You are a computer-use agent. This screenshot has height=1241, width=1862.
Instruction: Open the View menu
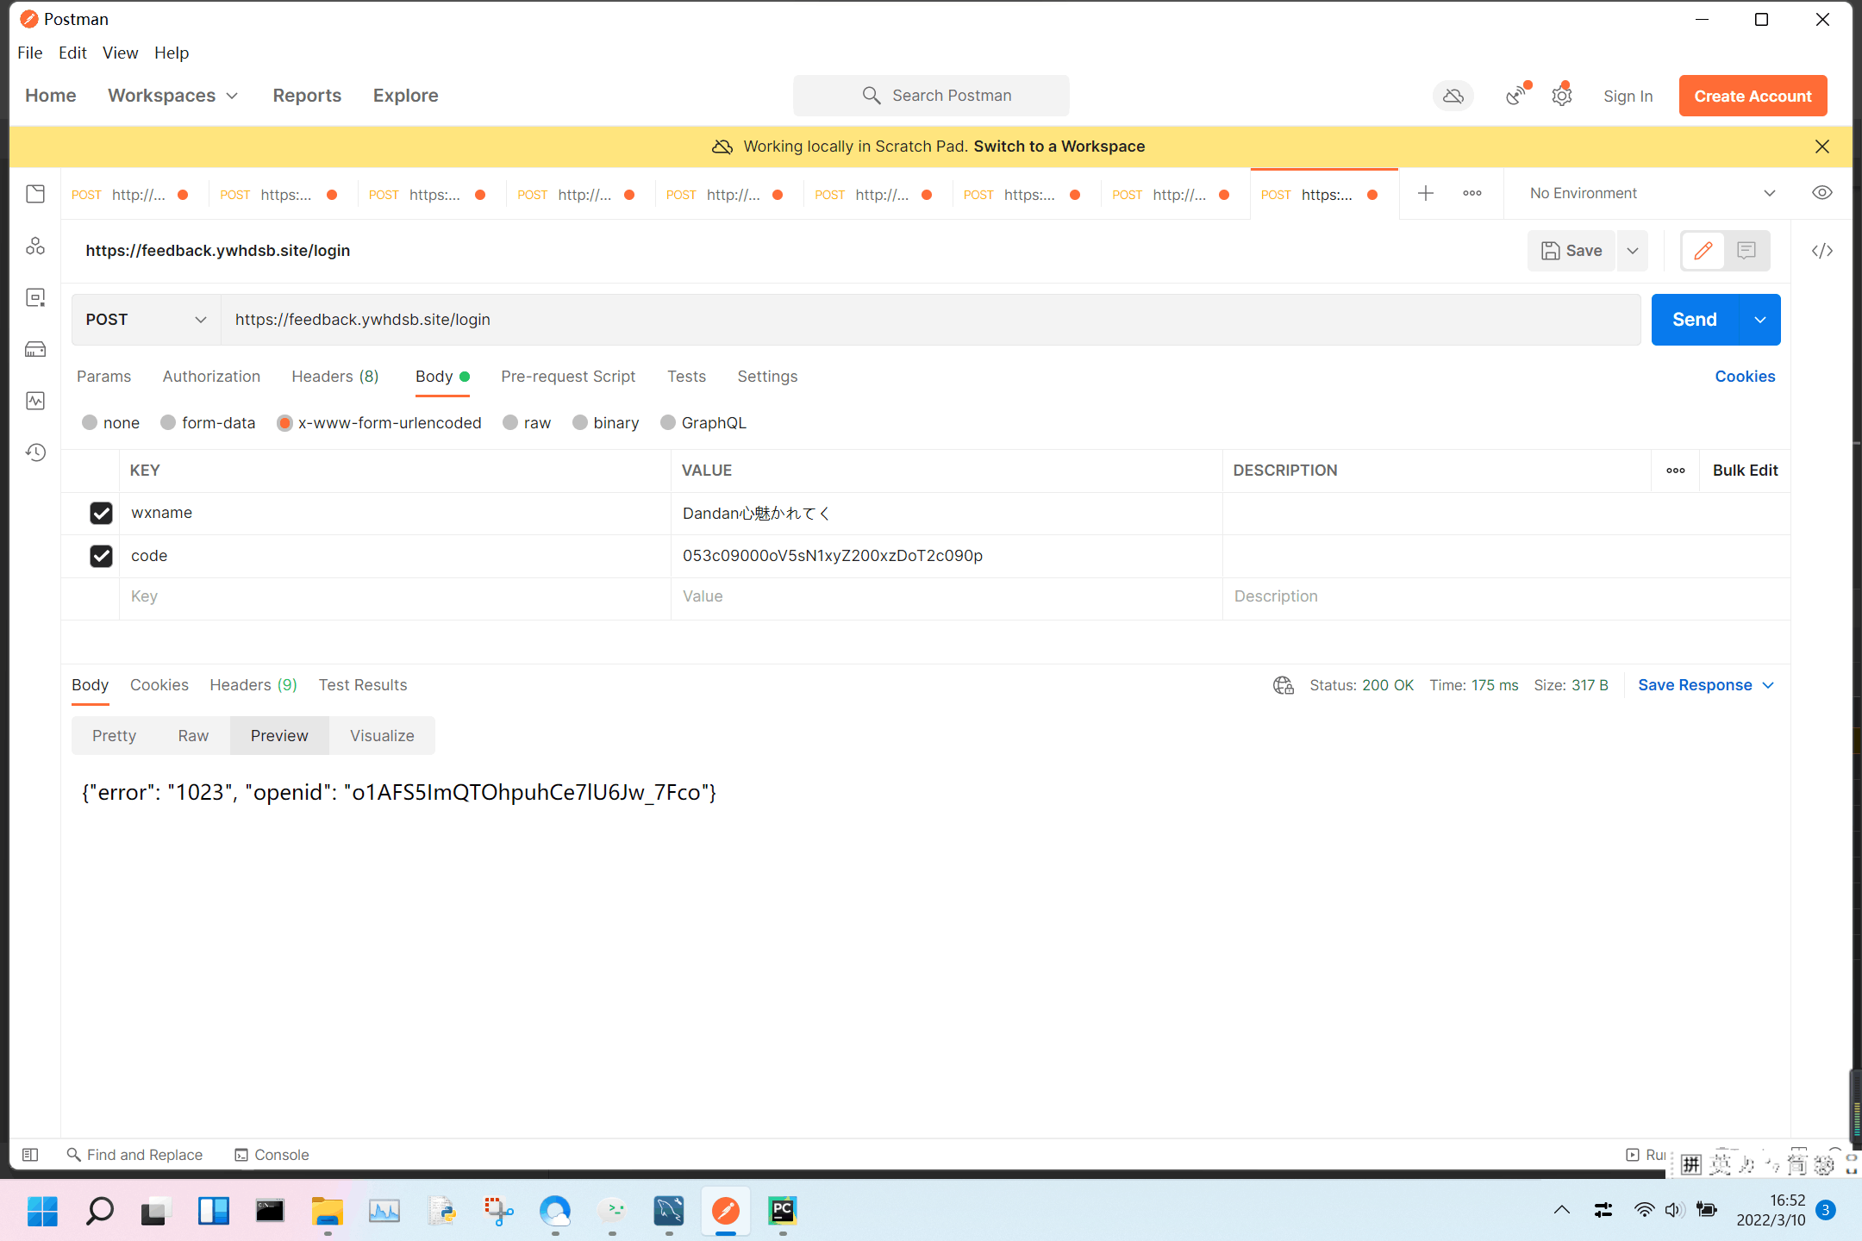pos(120,53)
